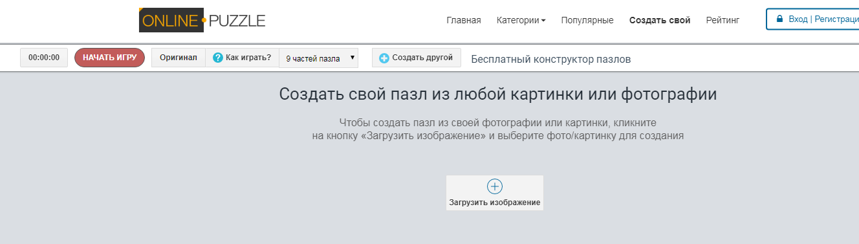The image size is (859, 244).
Task: Click the Загрузить изображение upload button
Action: pos(495,193)
